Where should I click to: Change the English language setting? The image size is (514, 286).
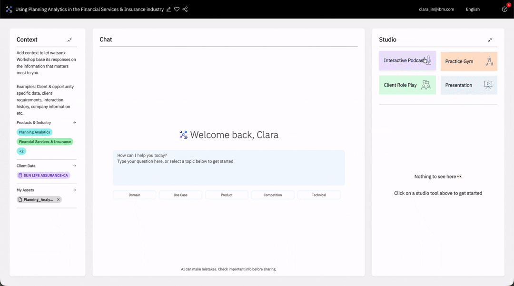473,9
